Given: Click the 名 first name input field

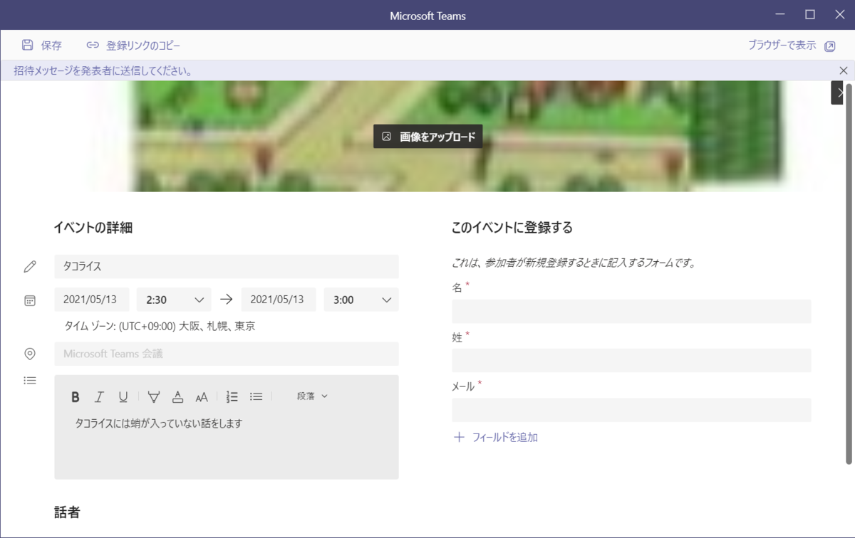Looking at the screenshot, I should tap(631, 312).
